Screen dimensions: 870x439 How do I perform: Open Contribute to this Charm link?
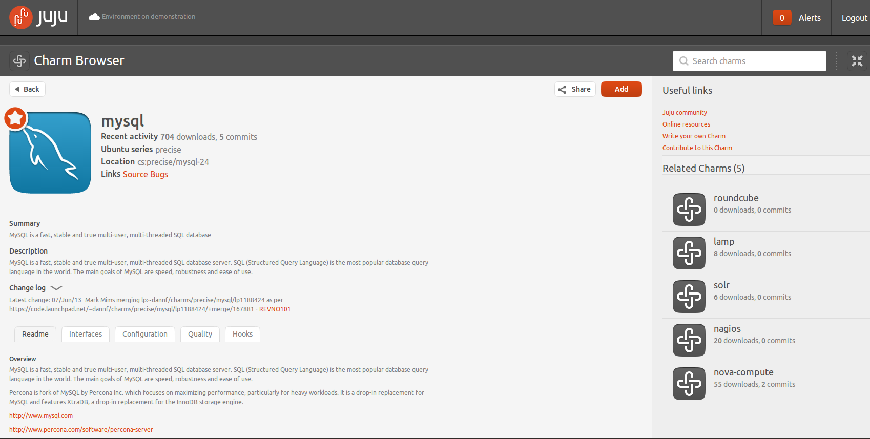pyautogui.click(x=697, y=148)
